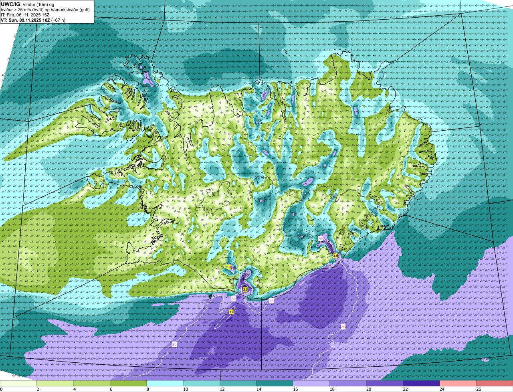Click the salmon red legend swatch above 26

(x=495, y=383)
